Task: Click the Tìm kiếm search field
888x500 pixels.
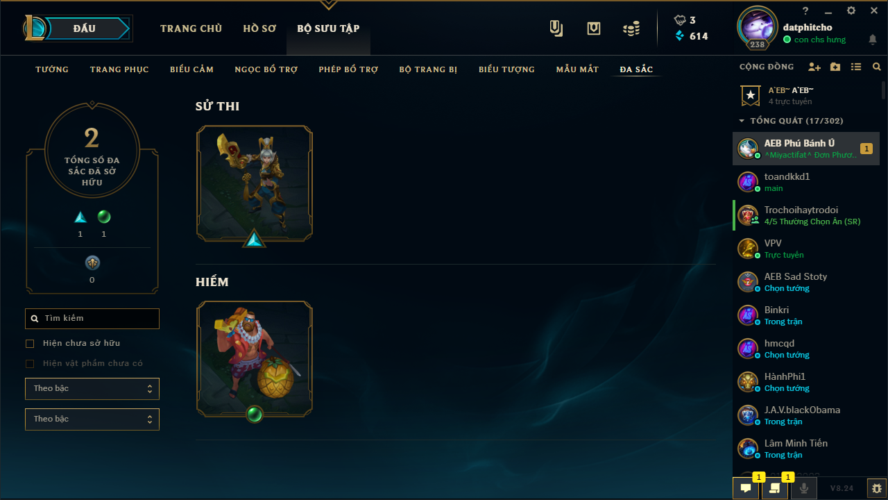Action: point(92,319)
